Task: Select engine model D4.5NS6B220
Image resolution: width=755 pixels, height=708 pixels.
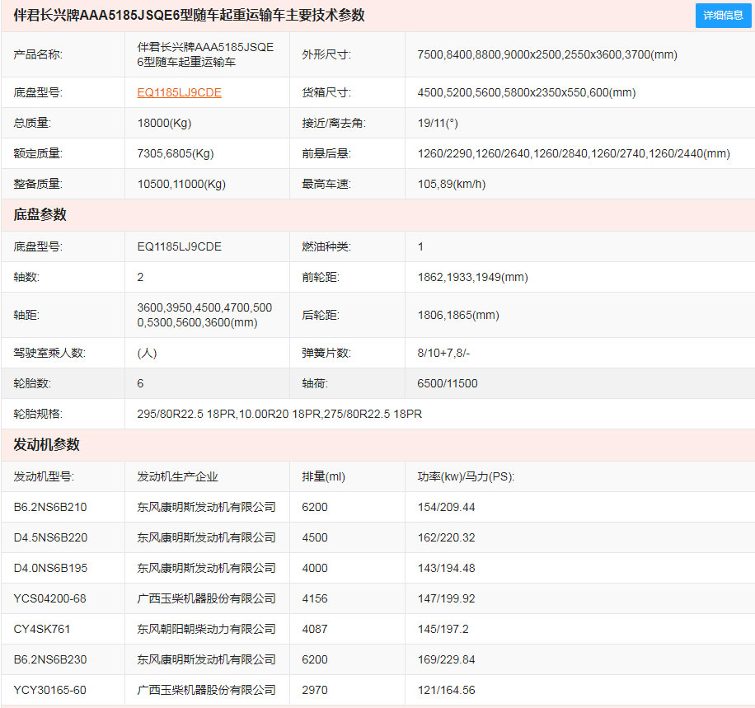Action: (x=50, y=537)
